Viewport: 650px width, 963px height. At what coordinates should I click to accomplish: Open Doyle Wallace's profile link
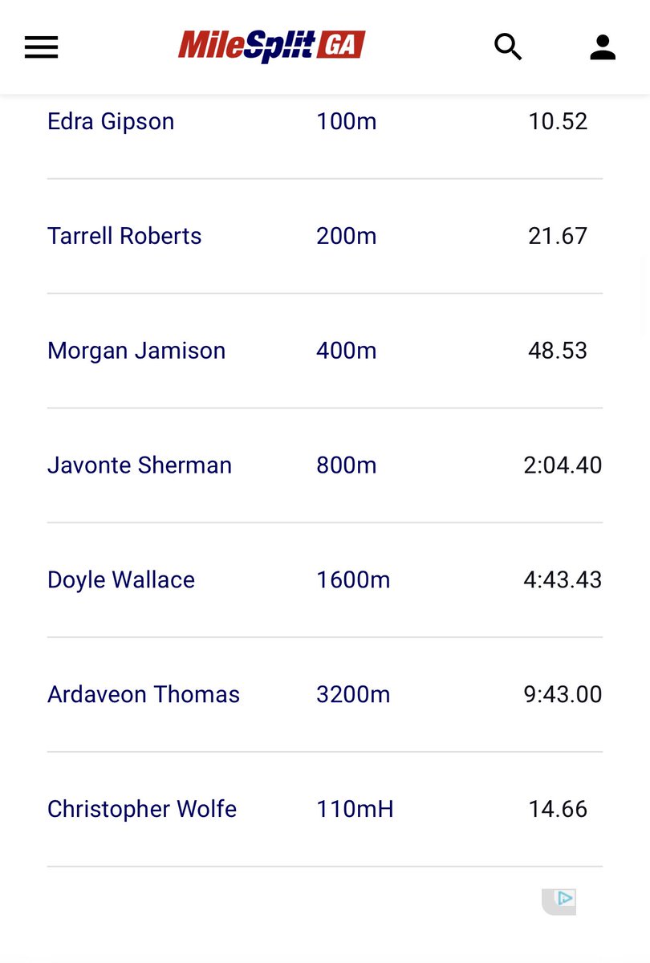tap(121, 580)
